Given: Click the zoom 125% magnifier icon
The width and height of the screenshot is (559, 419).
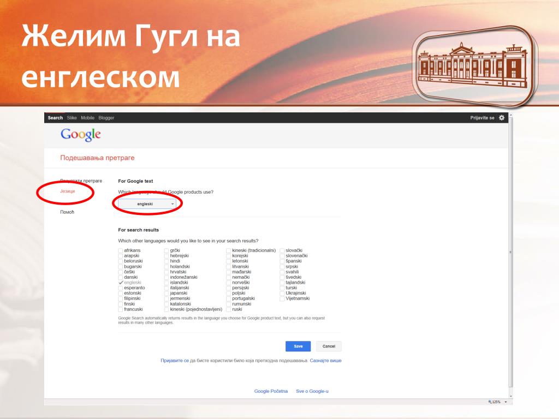Looking at the screenshot, I should pyautogui.click(x=490, y=402).
